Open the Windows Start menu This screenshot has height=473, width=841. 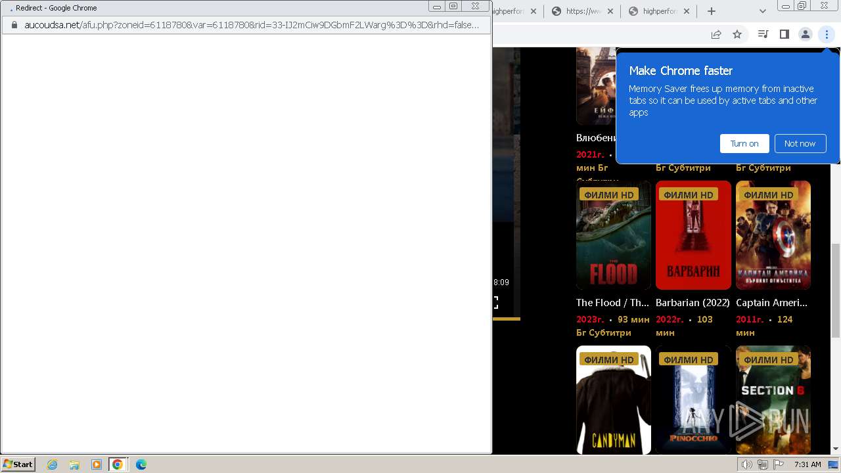click(x=18, y=464)
